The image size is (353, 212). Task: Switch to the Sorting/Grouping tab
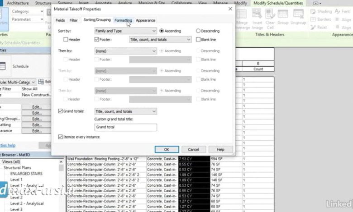[x=97, y=20]
